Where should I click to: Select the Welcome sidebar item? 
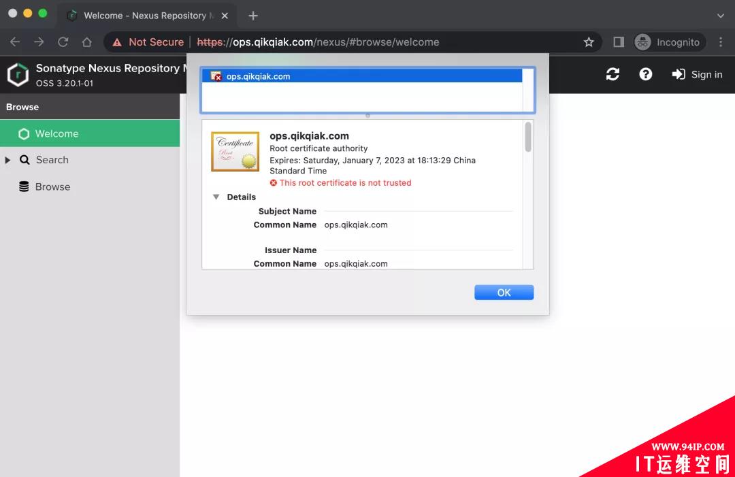pos(90,133)
